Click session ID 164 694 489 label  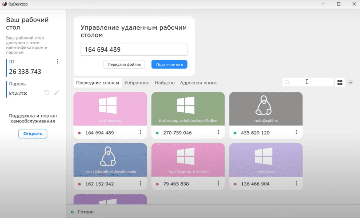coord(100,133)
